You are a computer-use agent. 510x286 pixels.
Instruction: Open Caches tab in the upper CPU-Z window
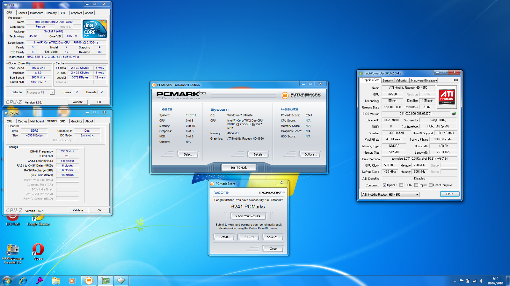click(22, 13)
